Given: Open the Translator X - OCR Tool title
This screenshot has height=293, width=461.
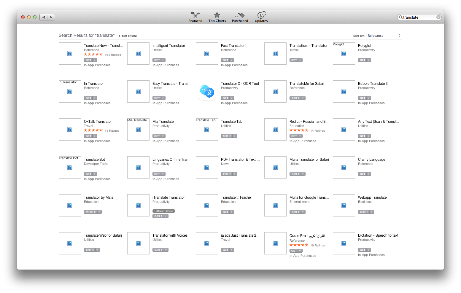Looking at the screenshot, I should point(240,84).
